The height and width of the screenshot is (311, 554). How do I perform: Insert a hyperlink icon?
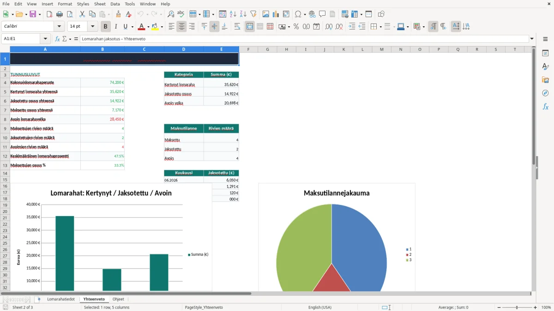pos(313,14)
